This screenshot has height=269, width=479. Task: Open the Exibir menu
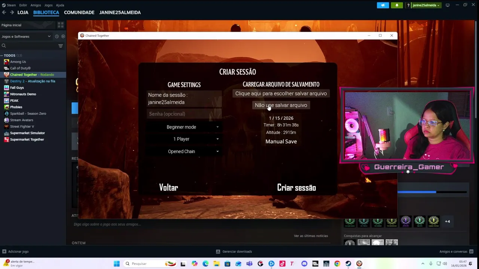pos(23,5)
